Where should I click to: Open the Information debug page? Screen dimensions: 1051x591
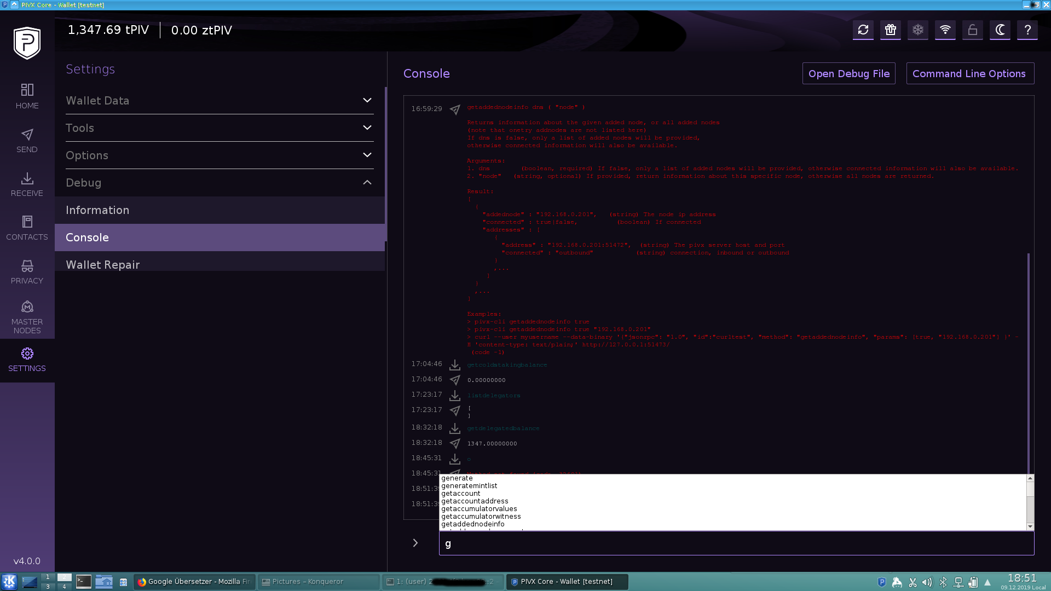pyautogui.click(x=220, y=210)
